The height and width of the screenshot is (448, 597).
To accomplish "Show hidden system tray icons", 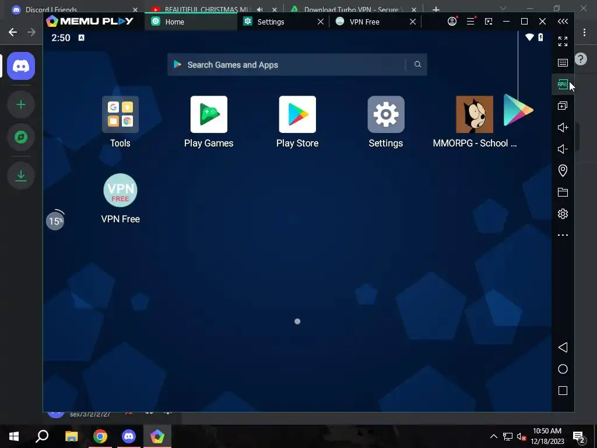I will [493, 436].
